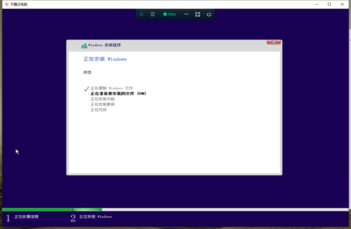This screenshot has height=229, width=351.
Task: Click the 正在安装更新 step text
Action: [103, 104]
